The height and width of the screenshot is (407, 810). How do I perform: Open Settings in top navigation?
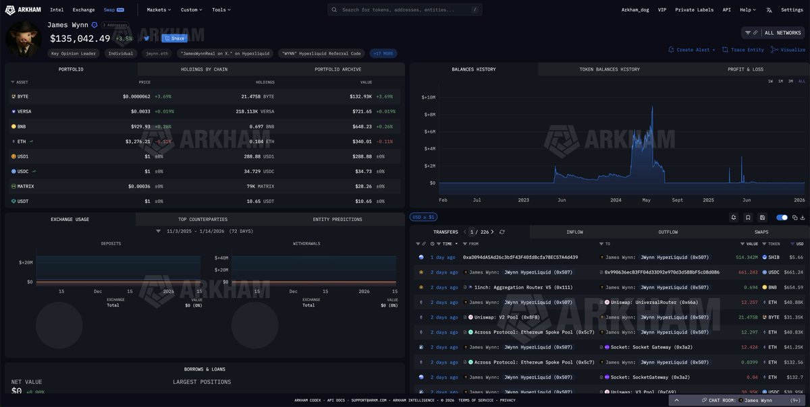tap(792, 10)
